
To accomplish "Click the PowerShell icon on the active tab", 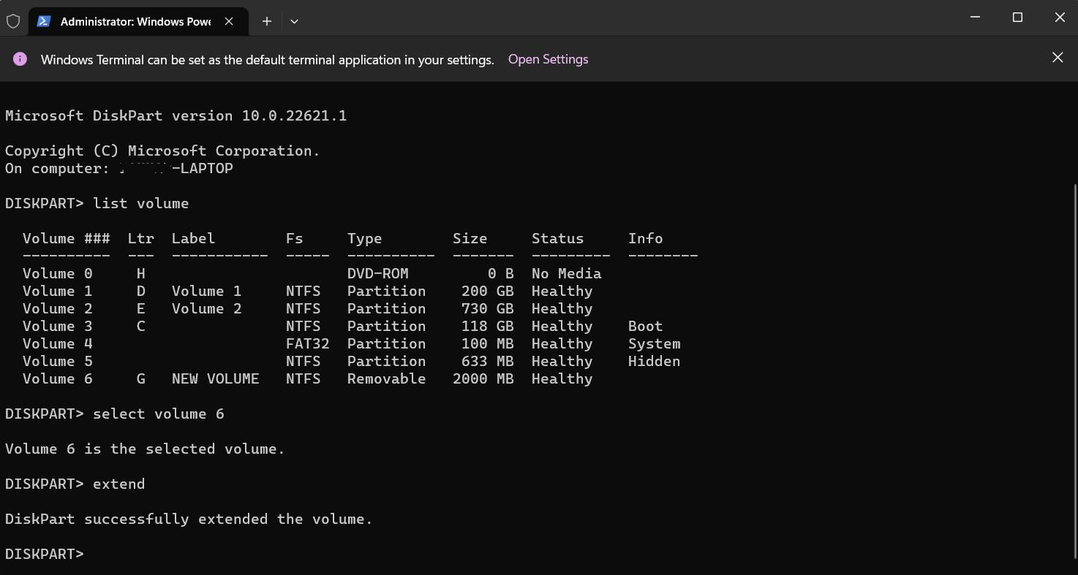I will [x=44, y=21].
